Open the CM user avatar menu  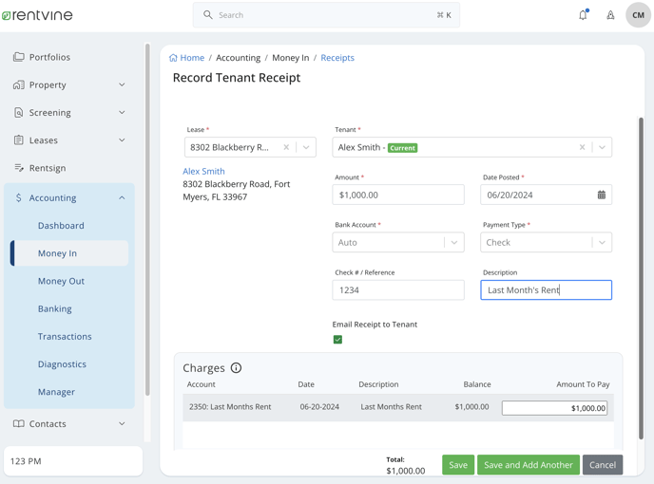point(638,15)
